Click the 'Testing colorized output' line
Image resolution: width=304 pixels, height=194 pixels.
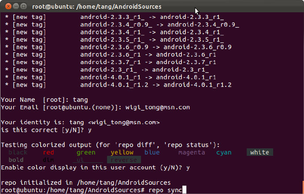(x=111, y=145)
